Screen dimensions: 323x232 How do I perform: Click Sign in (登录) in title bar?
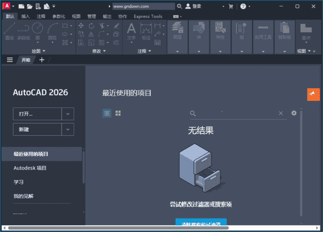(193, 7)
